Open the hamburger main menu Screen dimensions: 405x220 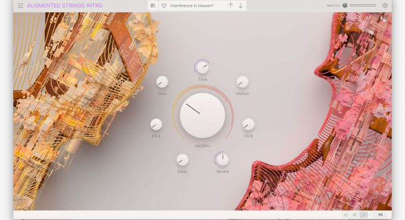tap(20, 5)
